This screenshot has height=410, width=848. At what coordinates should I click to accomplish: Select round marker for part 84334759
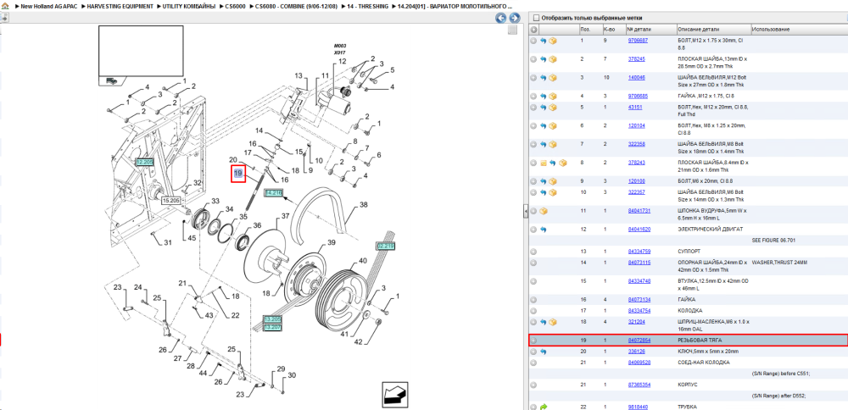(x=533, y=252)
